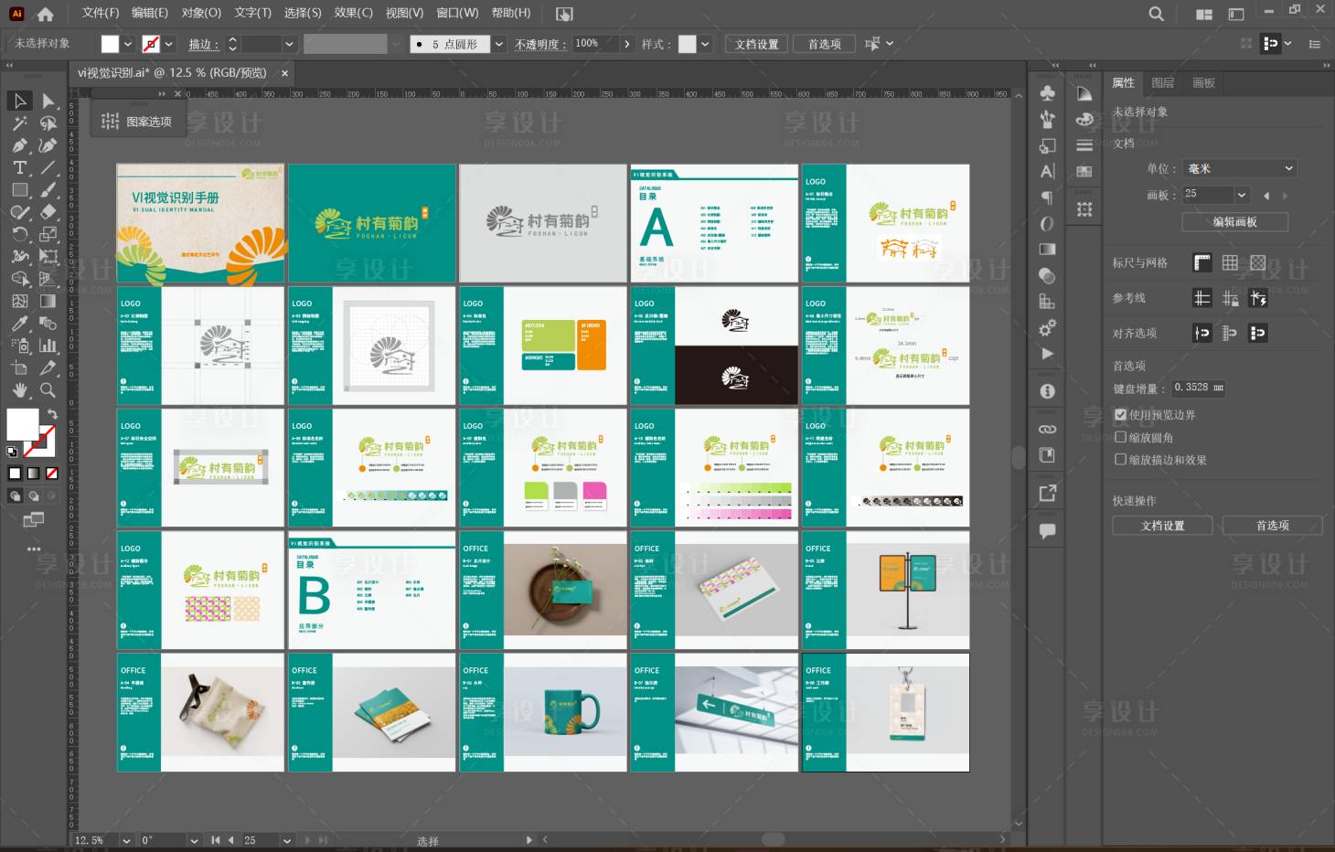Enable 缩放描边和效果 checkbox
This screenshot has height=852, width=1335.
point(1121,460)
